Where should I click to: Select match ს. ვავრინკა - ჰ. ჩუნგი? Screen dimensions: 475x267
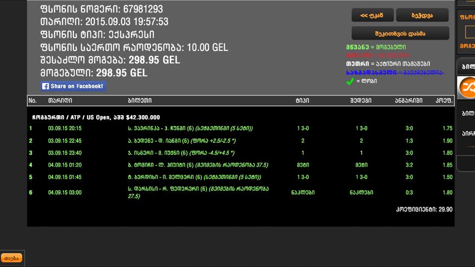click(190, 129)
